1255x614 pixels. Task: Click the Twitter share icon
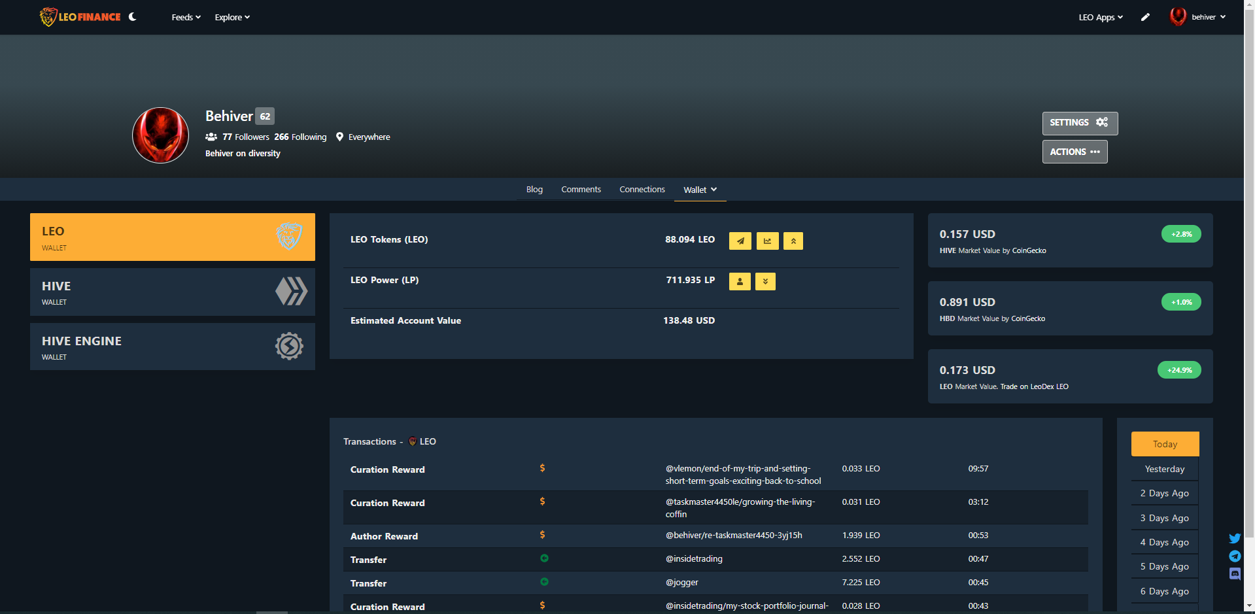pos(1235,539)
